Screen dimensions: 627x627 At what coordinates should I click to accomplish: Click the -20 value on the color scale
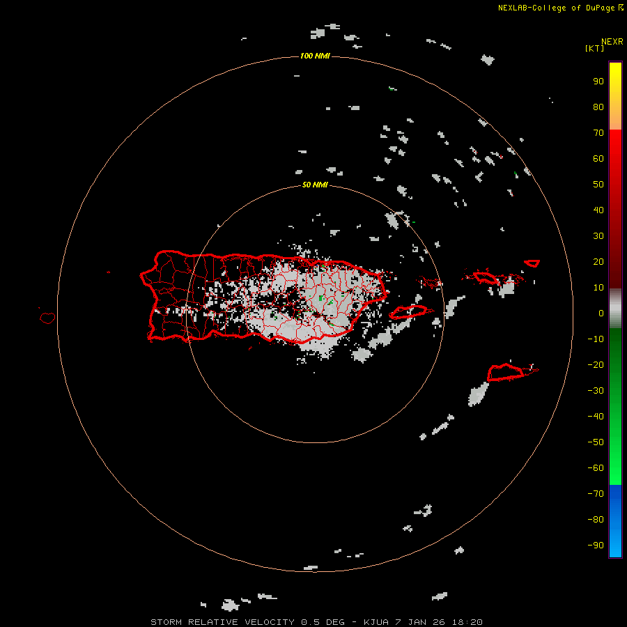point(596,365)
